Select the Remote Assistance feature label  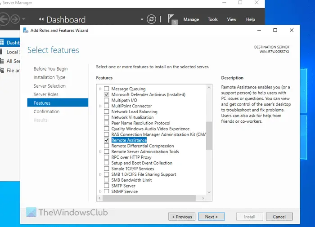129,140
